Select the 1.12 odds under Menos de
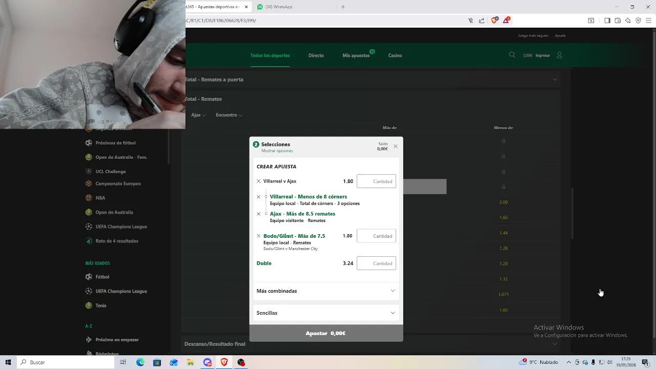Screen dimensions: 656x369 pyautogui.click(x=503, y=279)
